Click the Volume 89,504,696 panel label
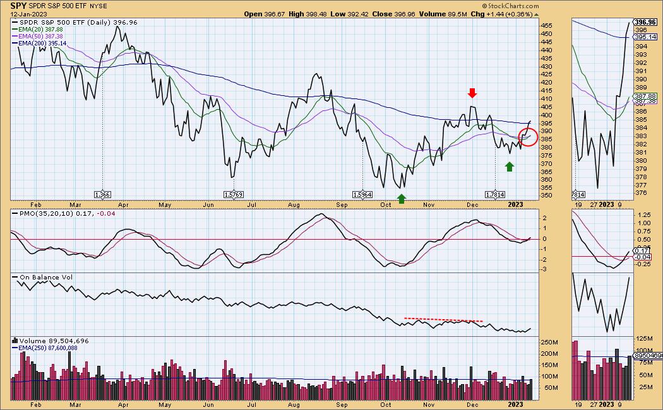Screen dimensions: 663x410 click(x=54, y=341)
